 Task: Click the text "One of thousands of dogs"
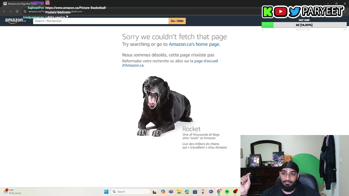(201, 134)
